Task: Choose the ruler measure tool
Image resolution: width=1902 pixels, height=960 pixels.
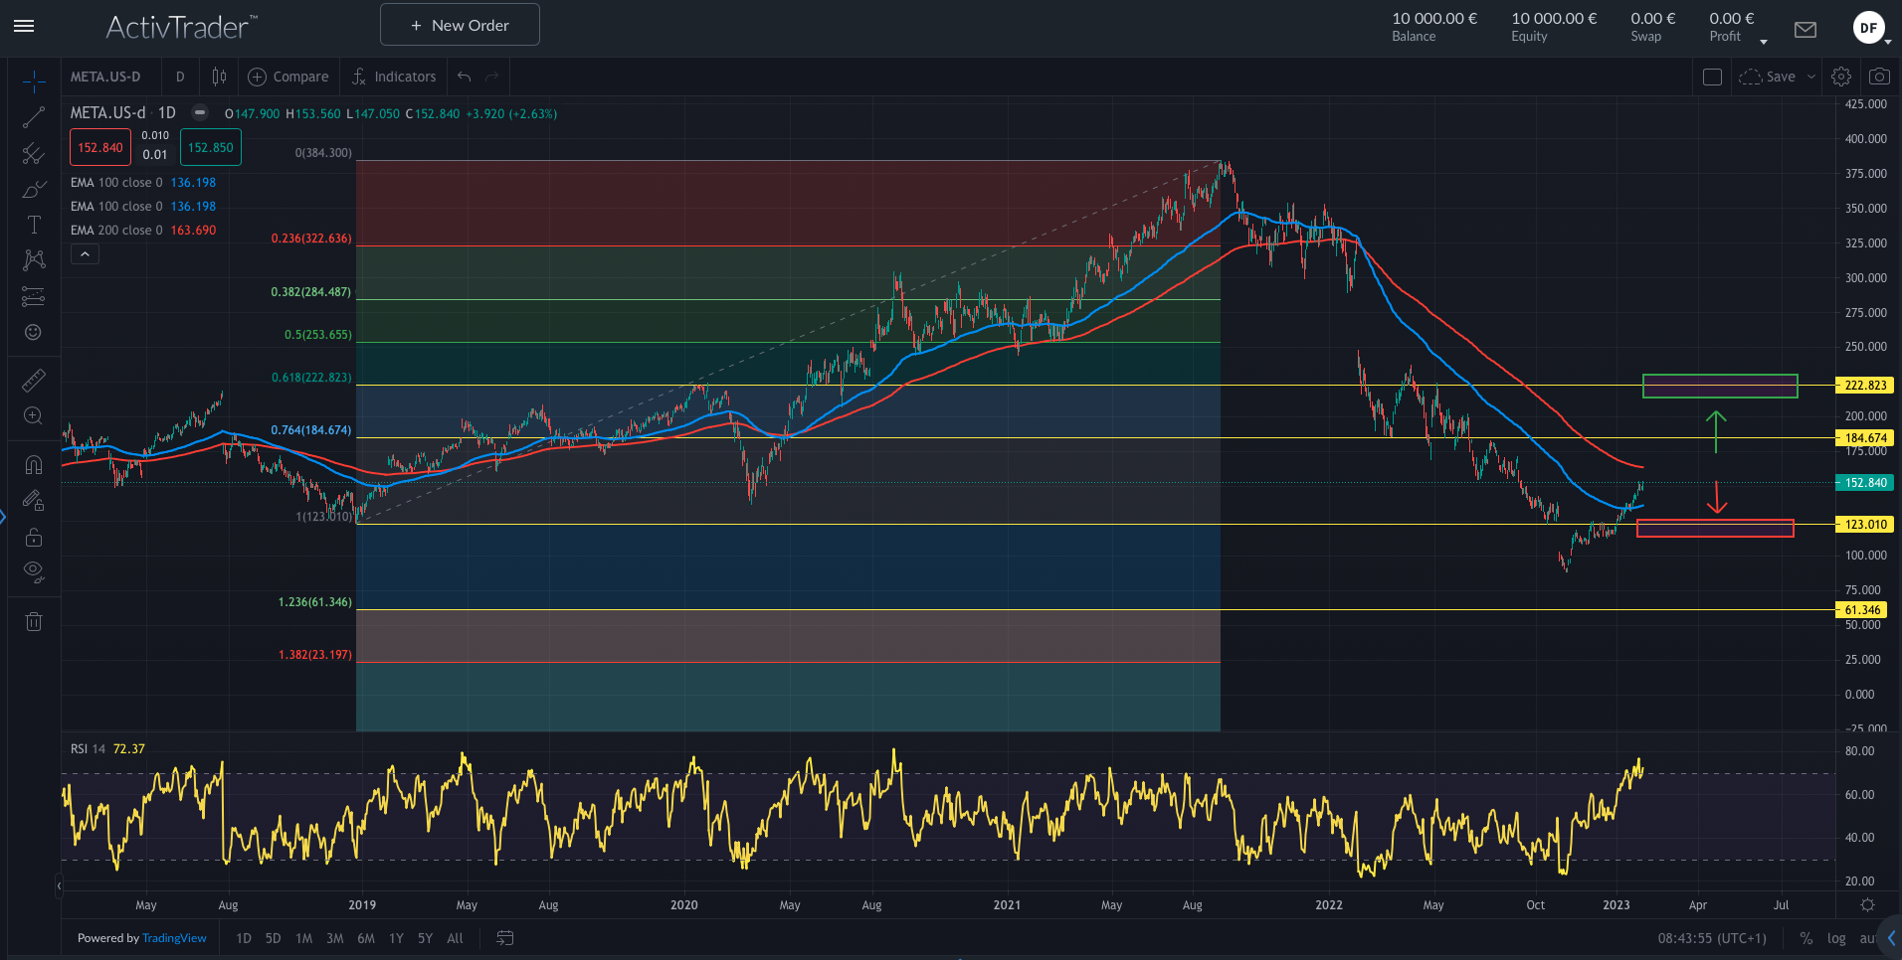Action: (33, 381)
